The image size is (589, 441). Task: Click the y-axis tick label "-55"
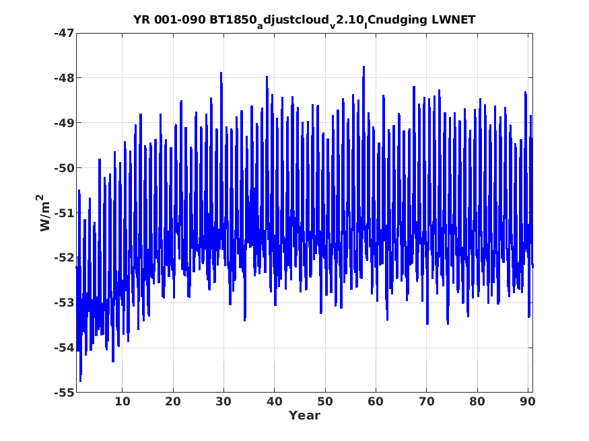64,393
